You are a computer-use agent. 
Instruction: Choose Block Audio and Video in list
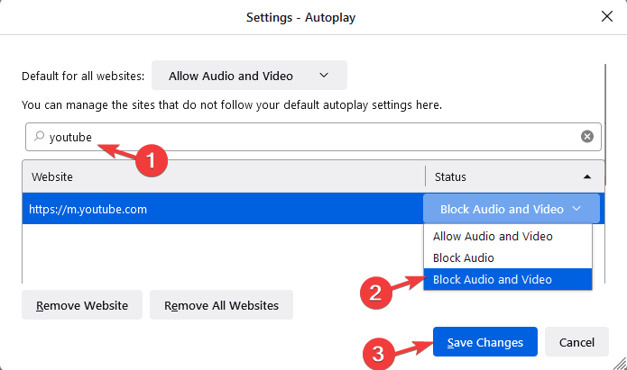(507, 279)
